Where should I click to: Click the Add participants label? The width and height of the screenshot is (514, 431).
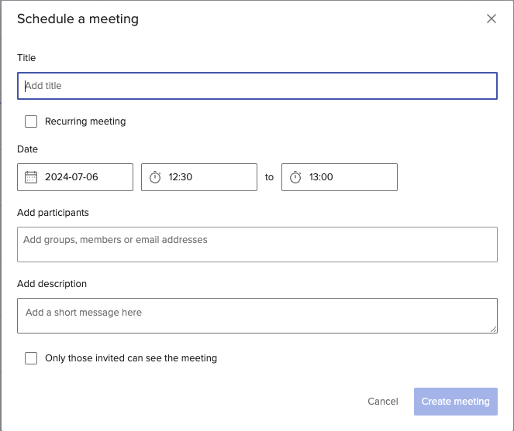[x=53, y=213]
